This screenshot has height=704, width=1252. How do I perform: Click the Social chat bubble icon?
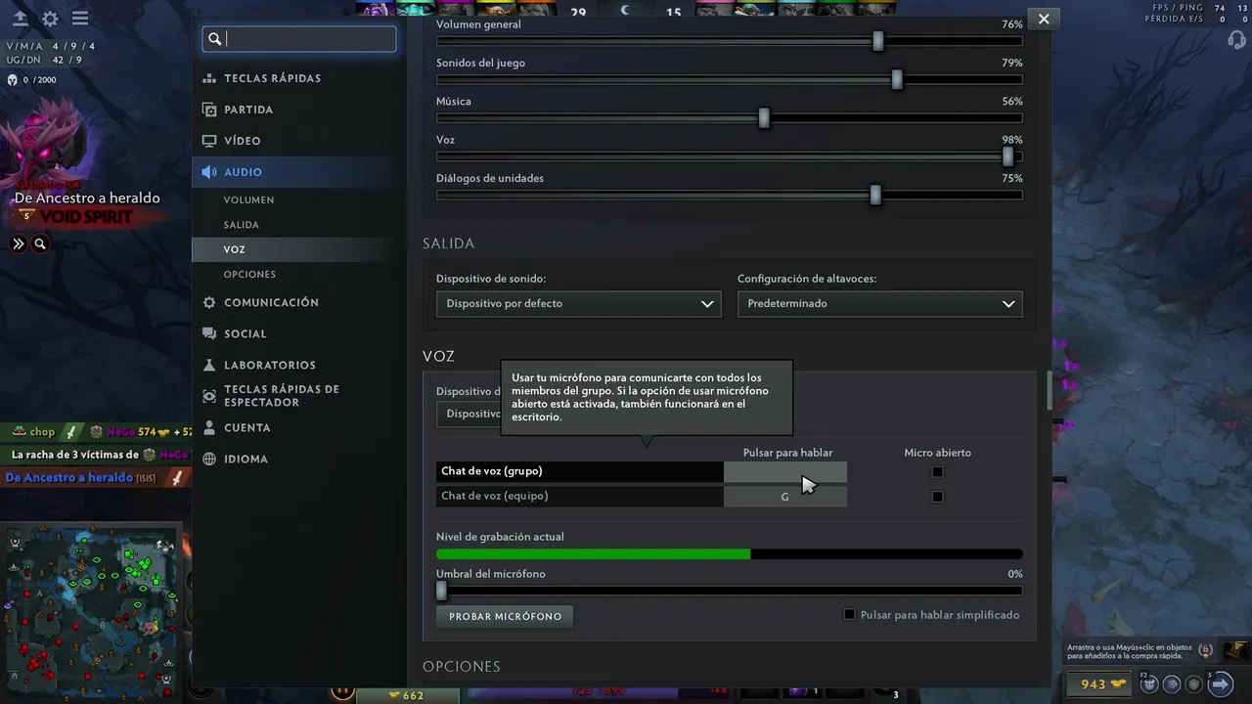point(209,334)
